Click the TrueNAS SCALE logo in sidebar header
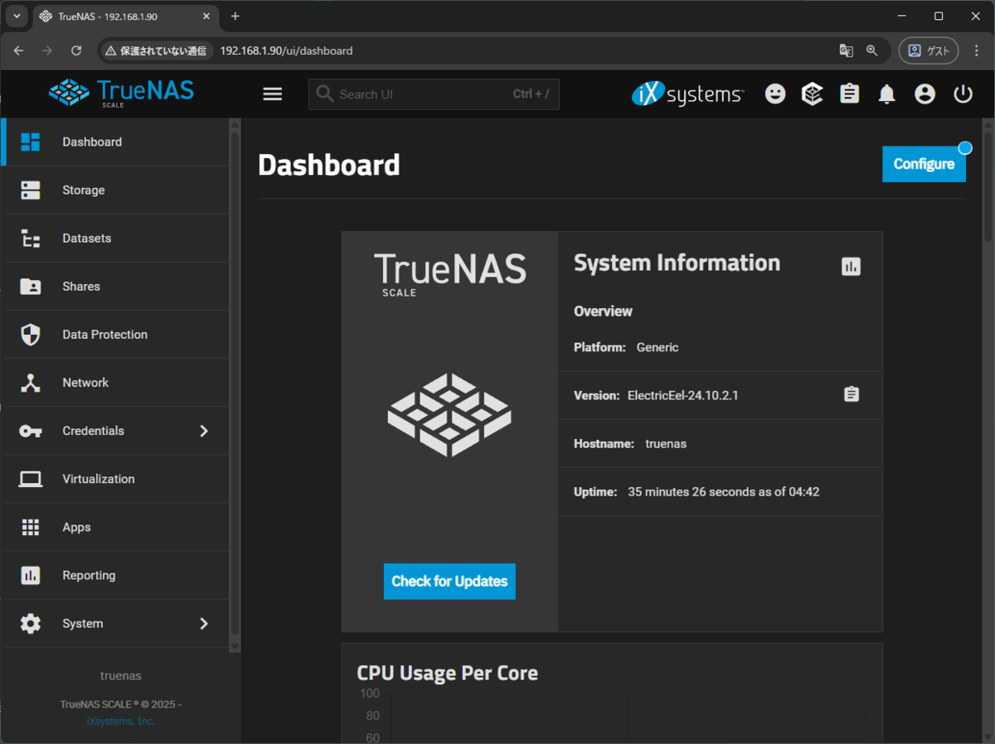 click(x=121, y=93)
